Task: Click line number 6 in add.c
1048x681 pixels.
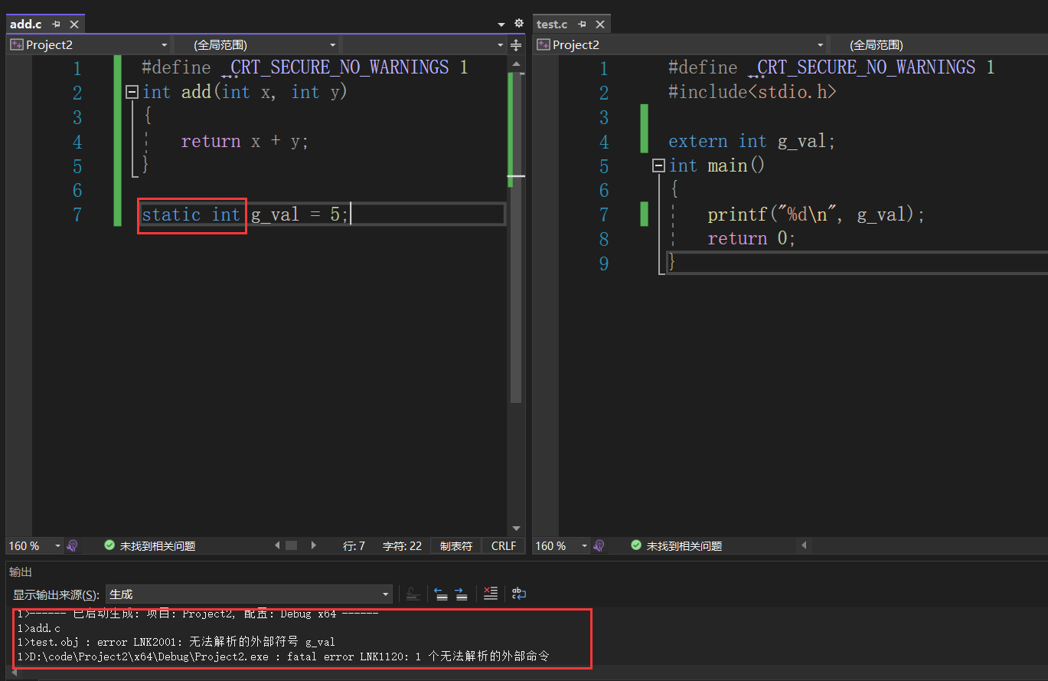Action: coord(77,190)
